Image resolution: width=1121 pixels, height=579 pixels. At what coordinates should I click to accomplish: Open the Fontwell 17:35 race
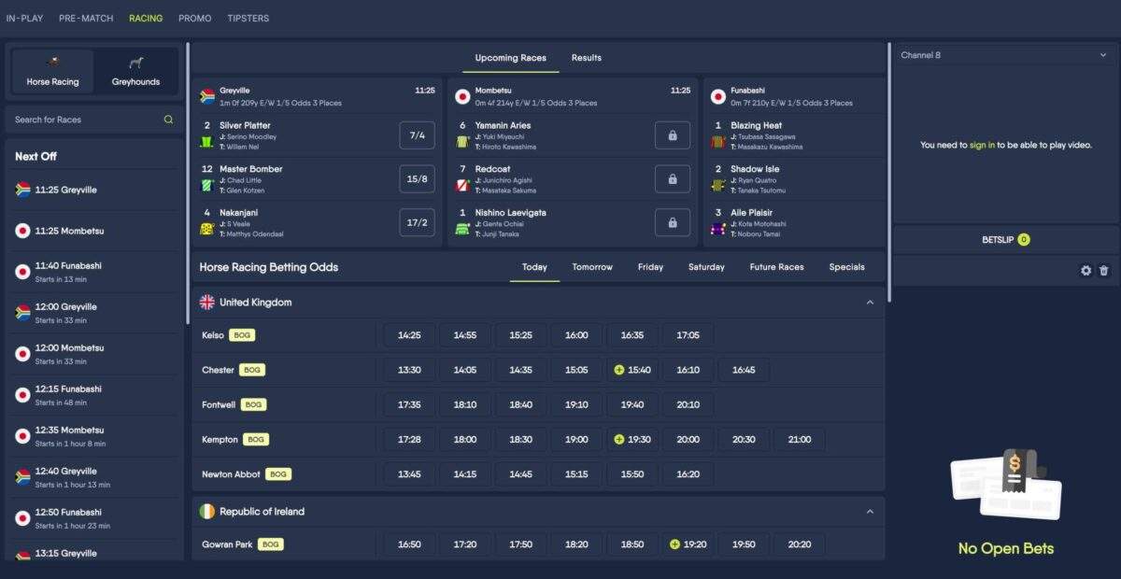pyautogui.click(x=409, y=405)
